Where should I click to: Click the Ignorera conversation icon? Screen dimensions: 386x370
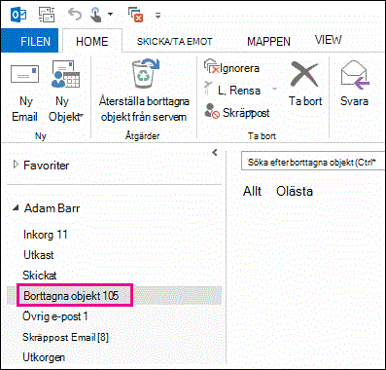tap(212, 66)
